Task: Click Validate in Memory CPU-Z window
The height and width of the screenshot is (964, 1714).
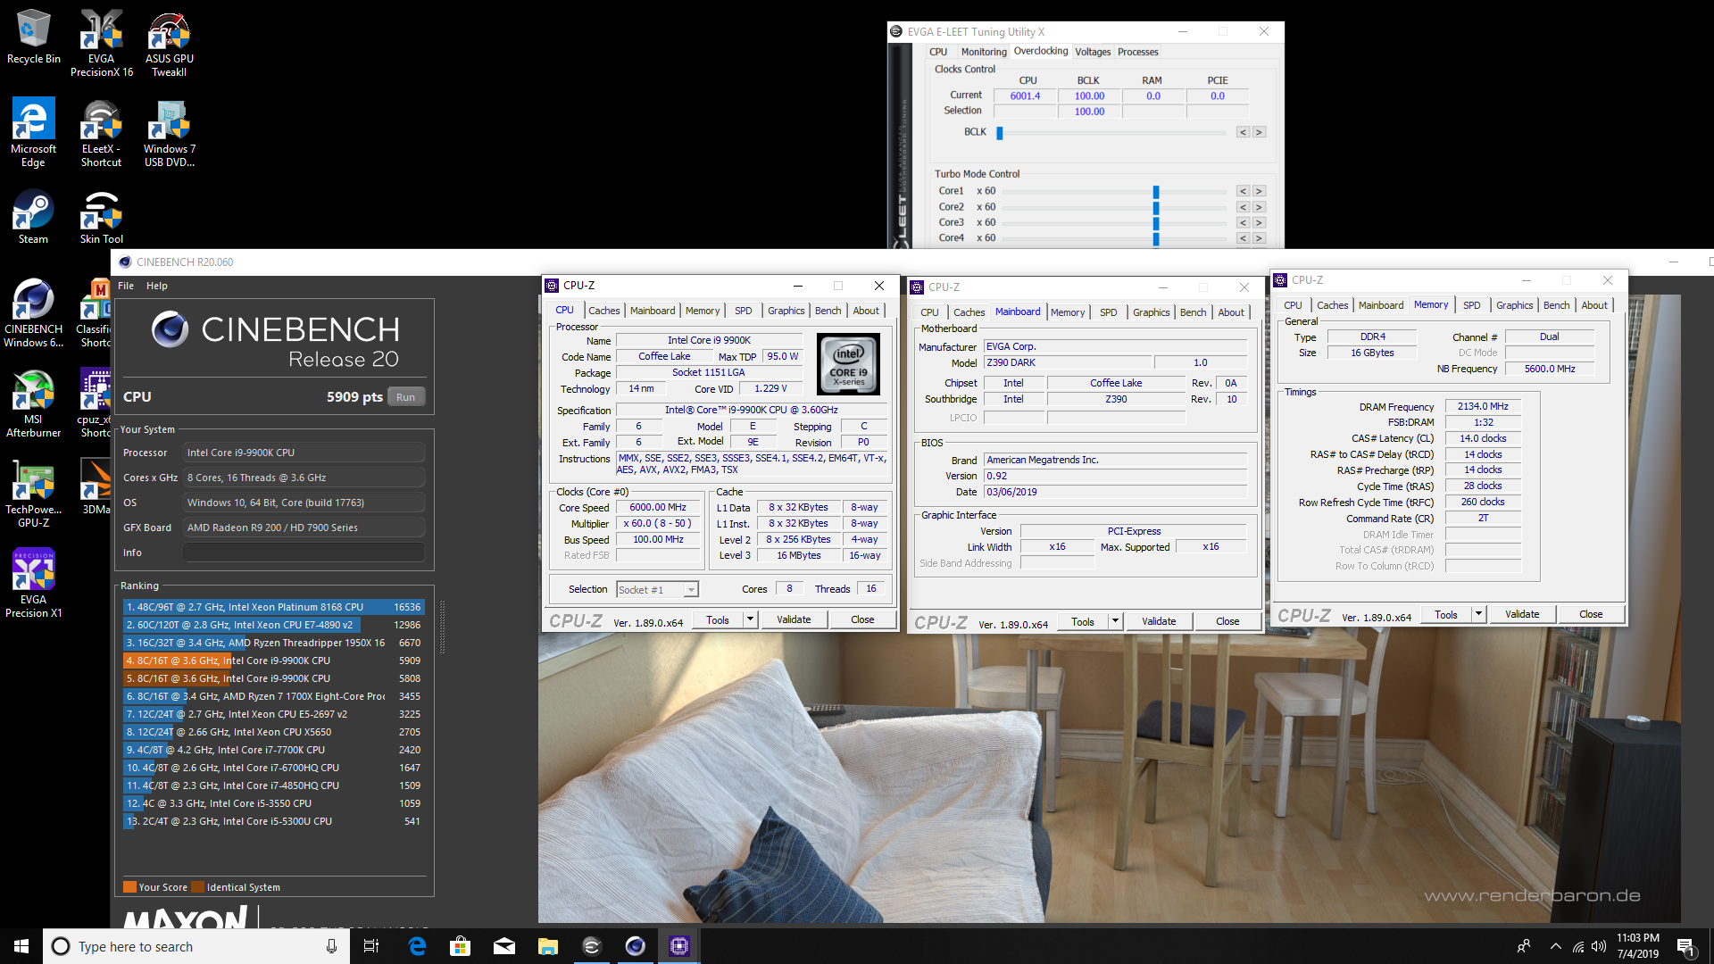Action: click(1522, 614)
